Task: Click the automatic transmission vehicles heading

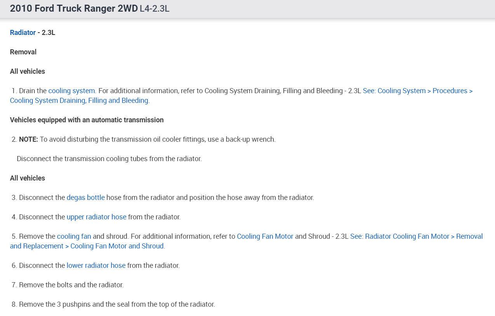Action: (87, 120)
